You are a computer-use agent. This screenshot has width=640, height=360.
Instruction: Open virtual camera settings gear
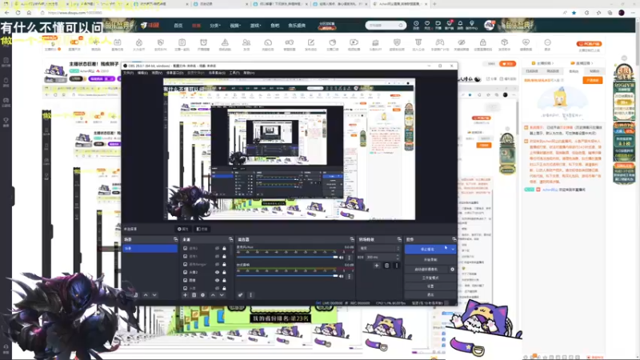click(452, 270)
